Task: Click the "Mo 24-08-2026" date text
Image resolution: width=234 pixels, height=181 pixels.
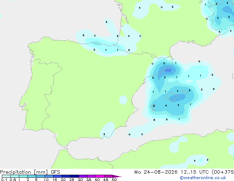Action: click(156, 172)
